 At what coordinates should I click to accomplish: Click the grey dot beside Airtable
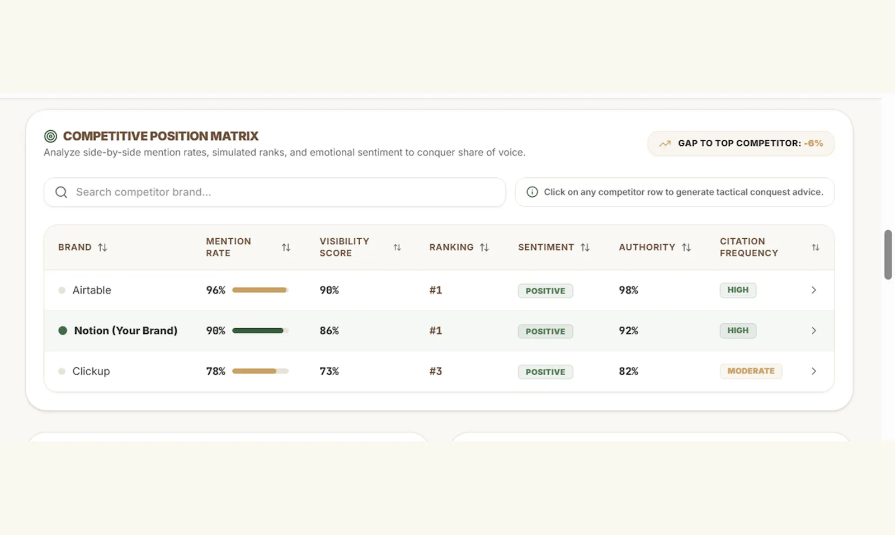tap(62, 290)
